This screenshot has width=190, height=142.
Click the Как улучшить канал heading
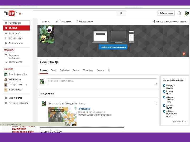[174, 80]
